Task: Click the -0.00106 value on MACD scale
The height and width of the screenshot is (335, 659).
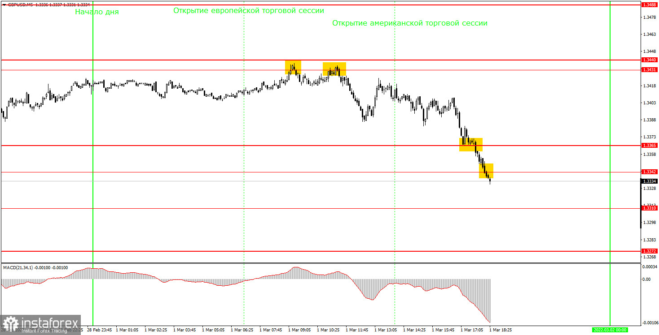Action: pos(650,322)
